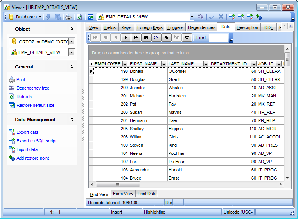Image resolution: width=298 pixels, height=219 pixels.
Task: Open JOB_ID column filter dropdown
Action: tap(278, 64)
